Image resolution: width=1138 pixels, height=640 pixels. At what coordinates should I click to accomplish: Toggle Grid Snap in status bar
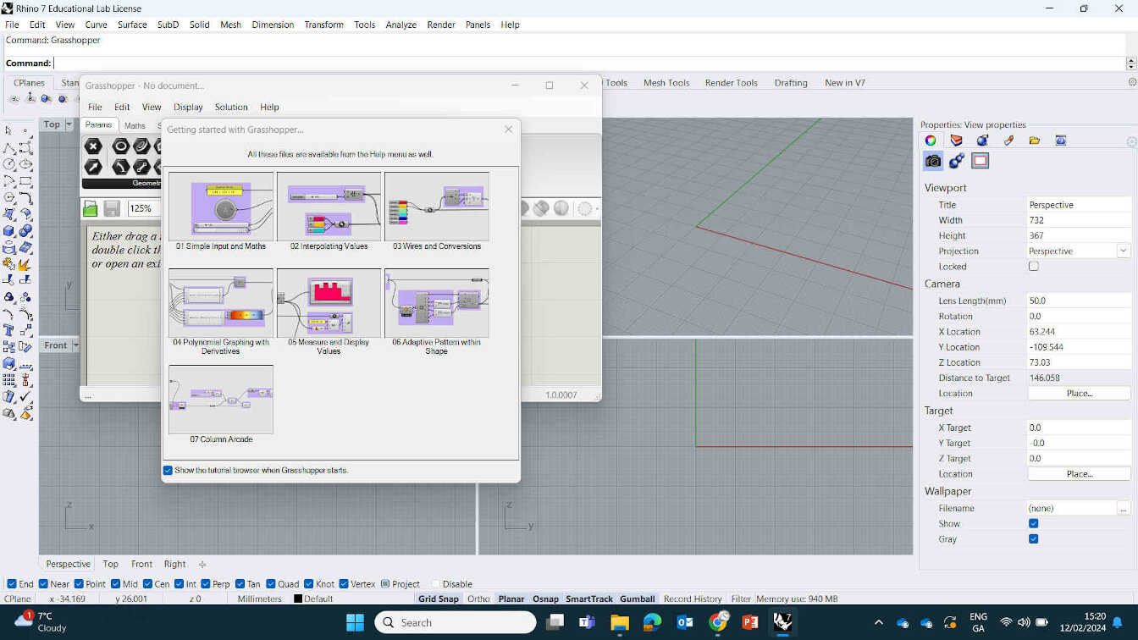(x=438, y=599)
